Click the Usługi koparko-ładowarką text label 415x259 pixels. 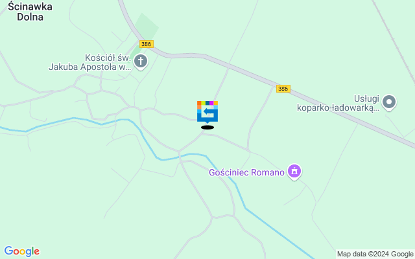point(338,104)
